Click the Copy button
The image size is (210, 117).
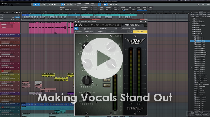coord(100,31)
